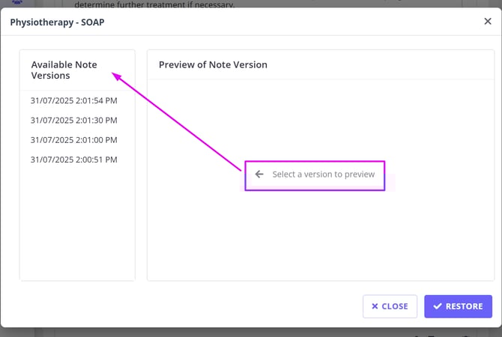Screen dimensions: 502x337
Task: Click the checkmark icon inside the Restore button
Action: 437,306
